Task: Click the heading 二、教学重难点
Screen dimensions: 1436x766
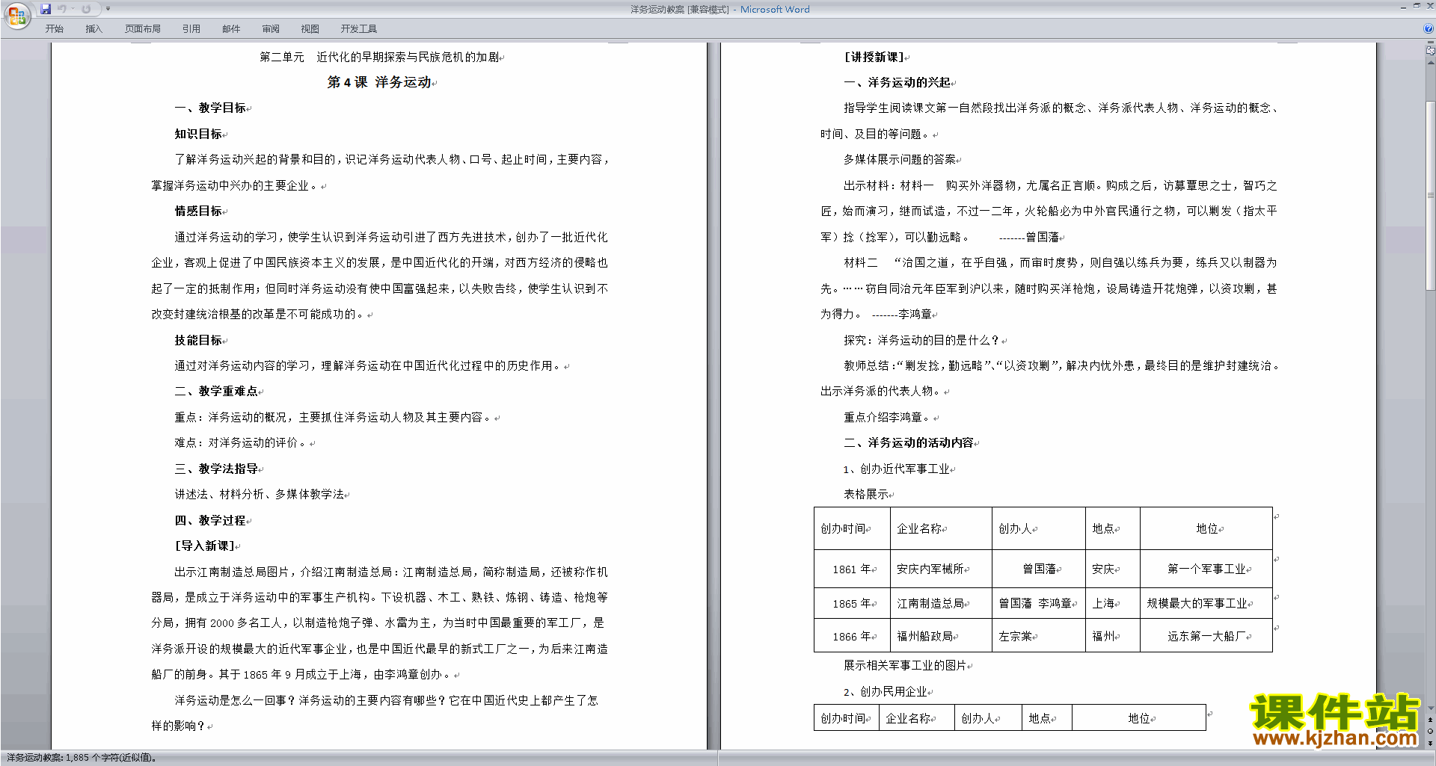Action: click(216, 391)
